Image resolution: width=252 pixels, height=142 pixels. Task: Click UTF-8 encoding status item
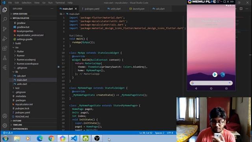coord(170,133)
